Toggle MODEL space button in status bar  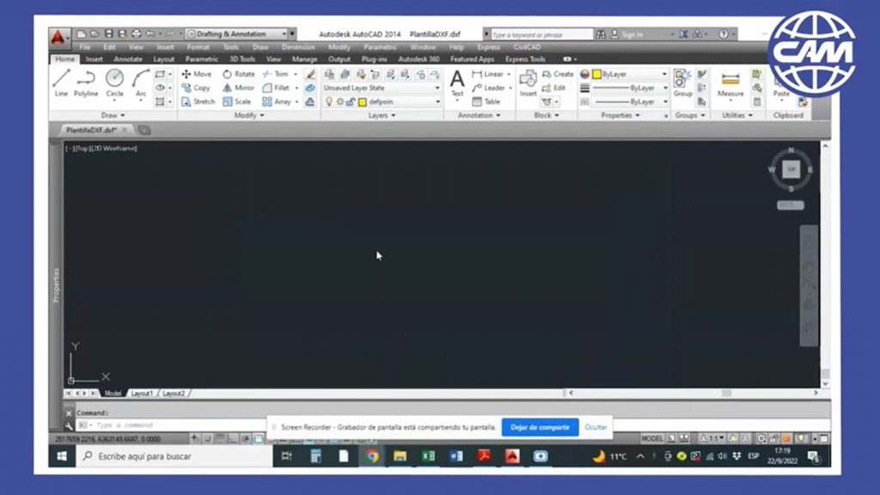(652, 438)
